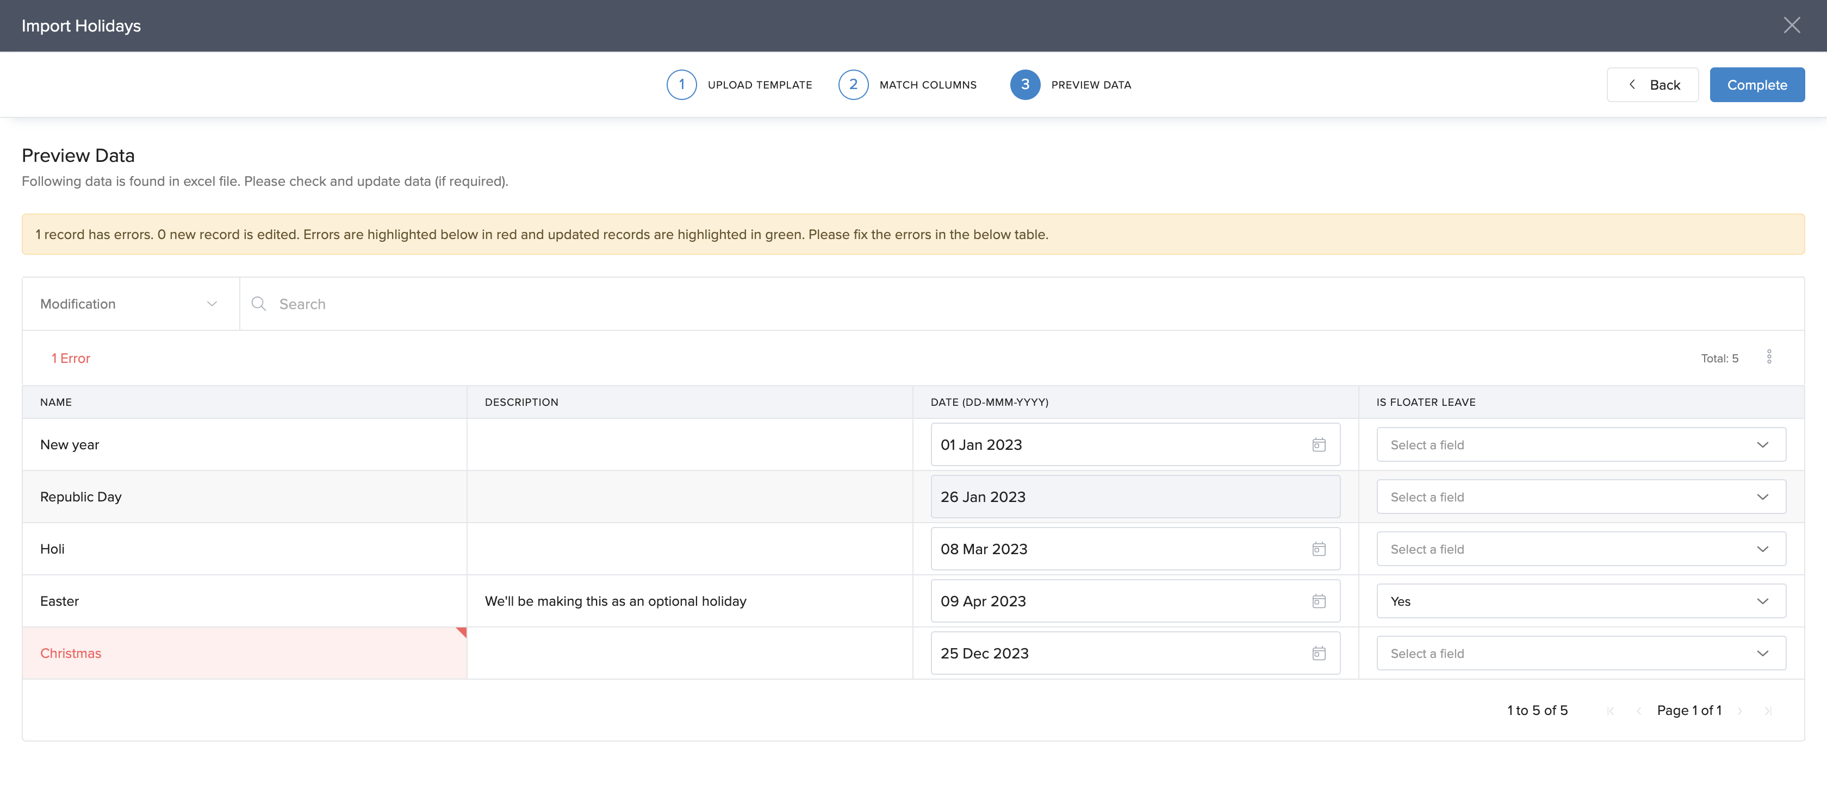Screen dimensions: 1827x797
Task: Jump to last page arrow
Action: pyautogui.click(x=1768, y=711)
